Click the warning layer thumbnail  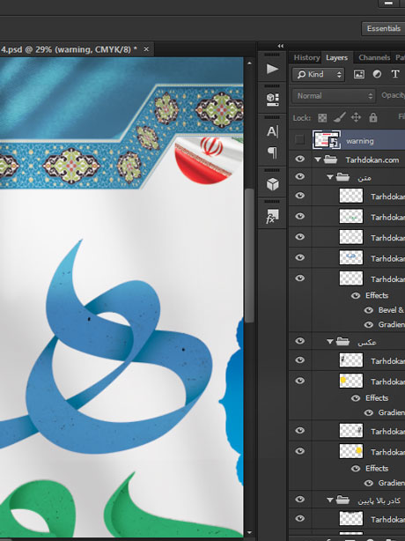tap(327, 140)
